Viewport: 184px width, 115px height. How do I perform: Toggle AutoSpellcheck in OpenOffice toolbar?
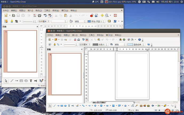pos(87,39)
